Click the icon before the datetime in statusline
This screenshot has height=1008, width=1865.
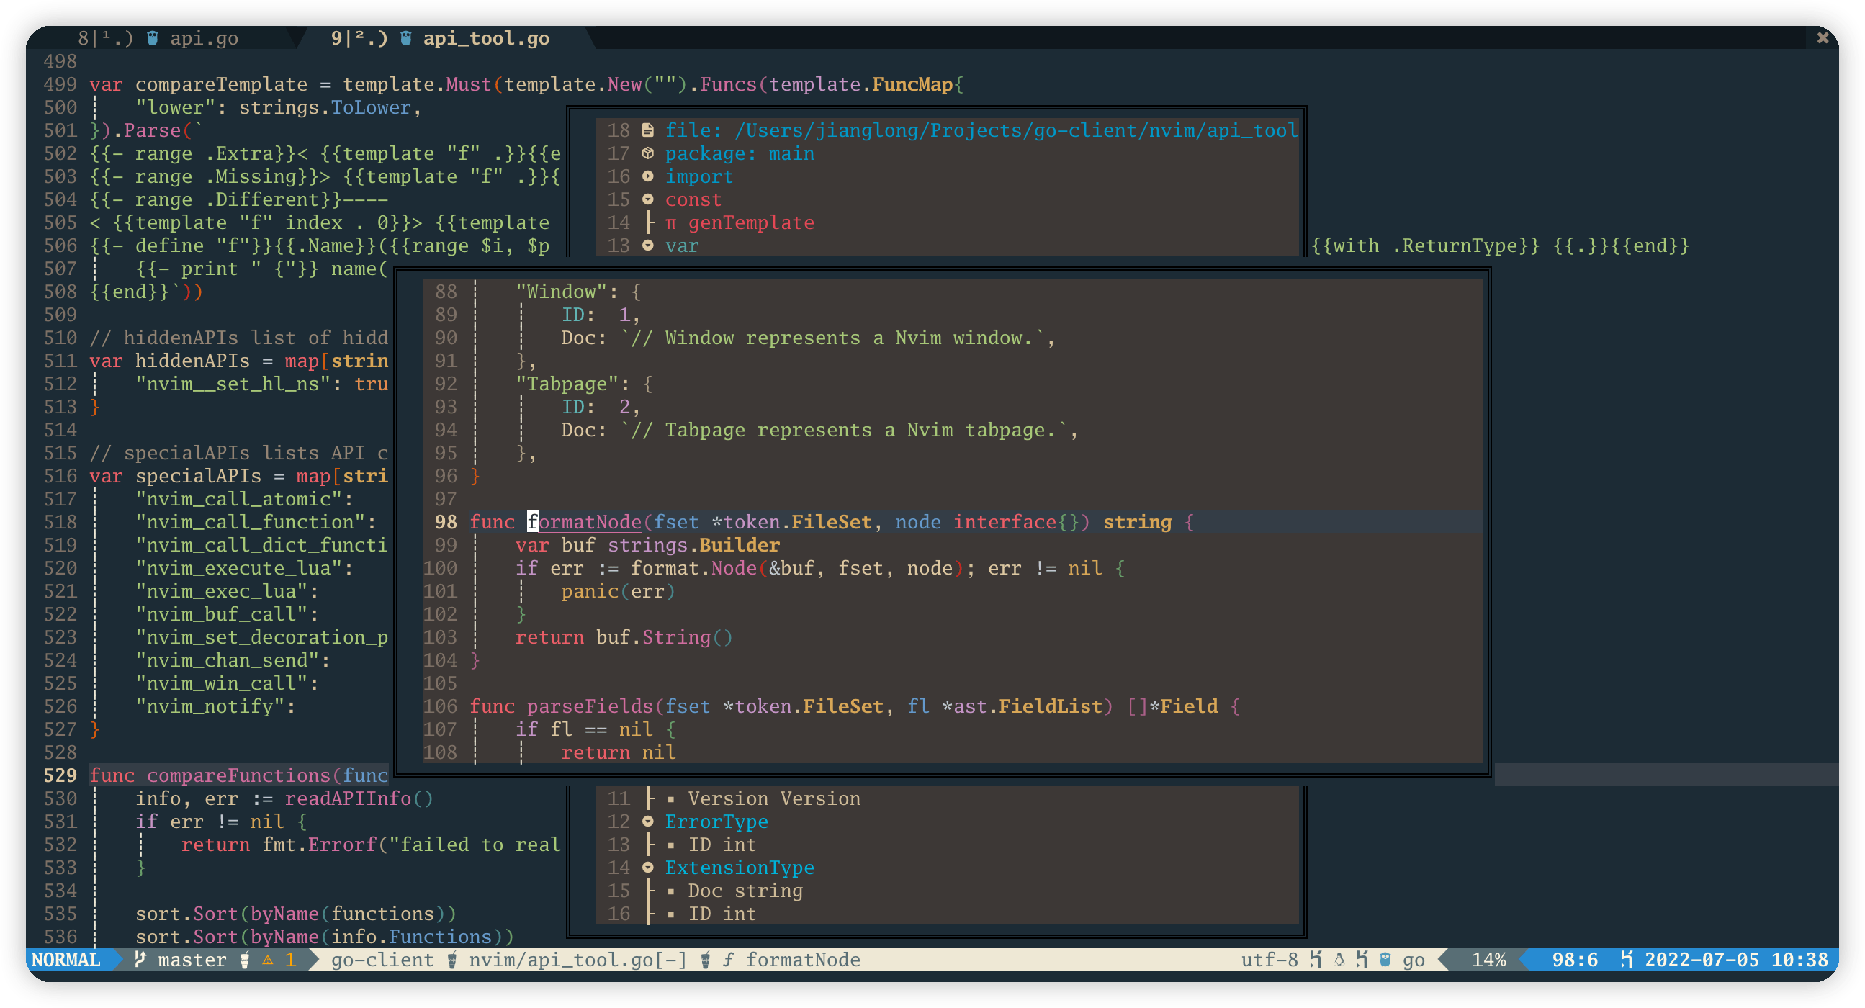click(1626, 960)
